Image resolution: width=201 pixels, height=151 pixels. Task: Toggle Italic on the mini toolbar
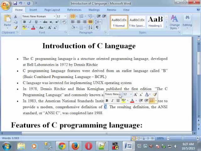pyautogui.click(x=112, y=101)
